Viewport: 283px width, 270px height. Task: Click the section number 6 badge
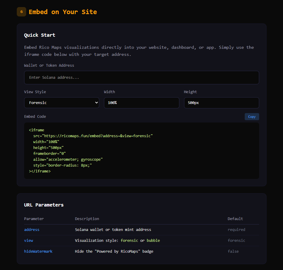click(x=21, y=12)
